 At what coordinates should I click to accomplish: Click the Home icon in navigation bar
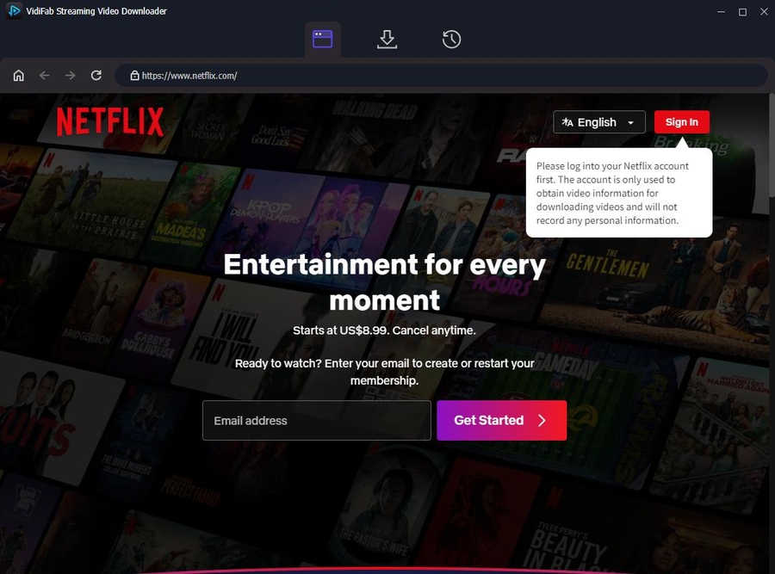[18, 76]
